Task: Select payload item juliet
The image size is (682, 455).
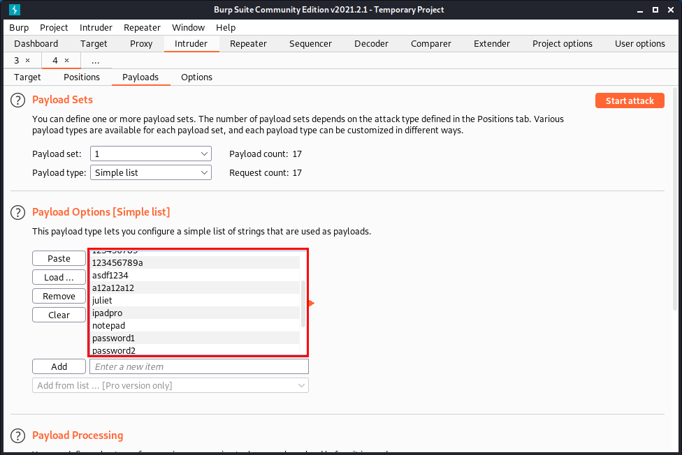Action: (195, 300)
